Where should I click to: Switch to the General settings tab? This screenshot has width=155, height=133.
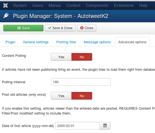[36, 42]
